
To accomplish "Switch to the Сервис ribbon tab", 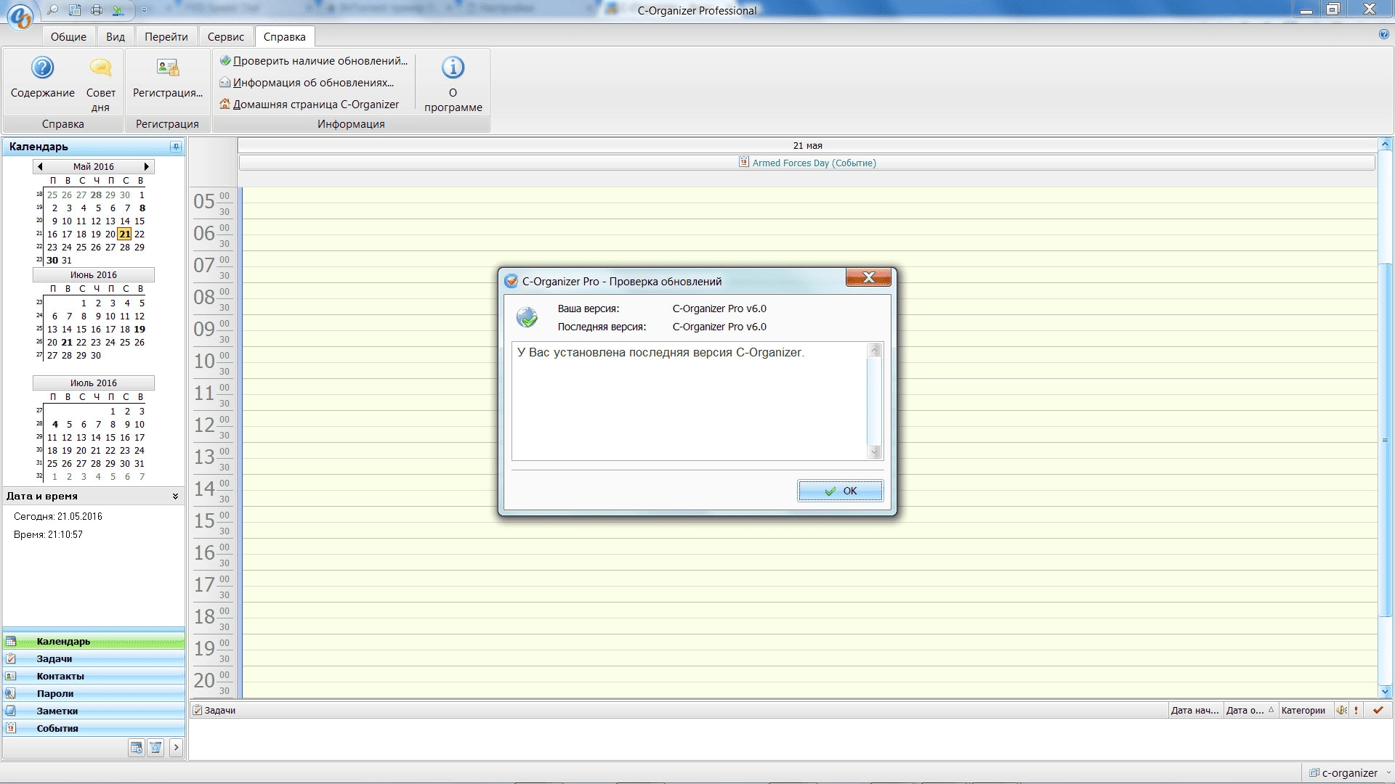I will [226, 36].
